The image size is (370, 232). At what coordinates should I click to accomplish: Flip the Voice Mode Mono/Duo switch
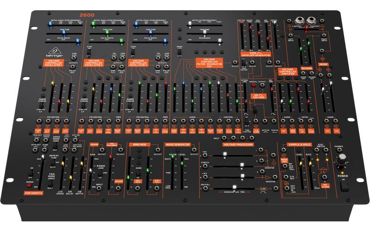(x=55, y=146)
